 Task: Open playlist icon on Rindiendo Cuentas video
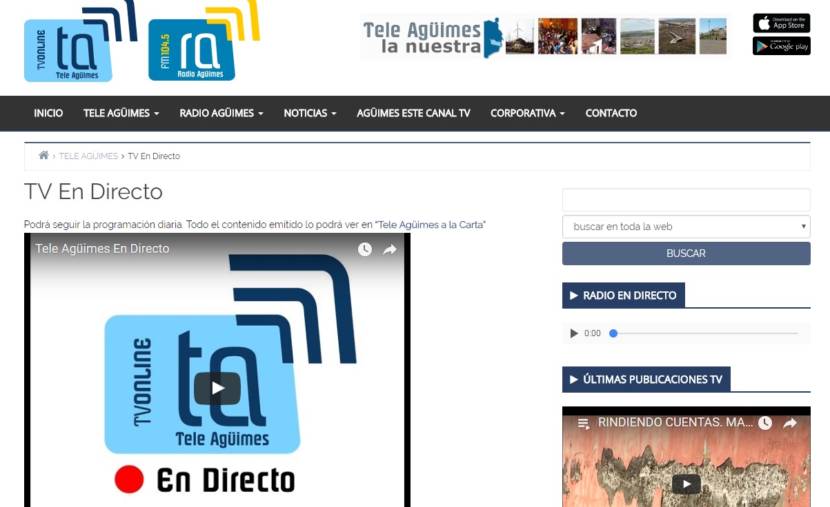click(x=583, y=423)
